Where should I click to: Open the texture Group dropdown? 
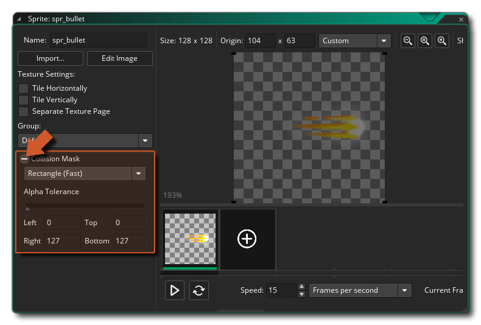point(145,141)
